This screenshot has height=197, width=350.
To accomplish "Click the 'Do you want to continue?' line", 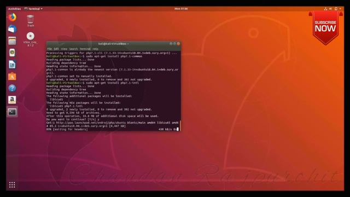I will tap(73, 119).
